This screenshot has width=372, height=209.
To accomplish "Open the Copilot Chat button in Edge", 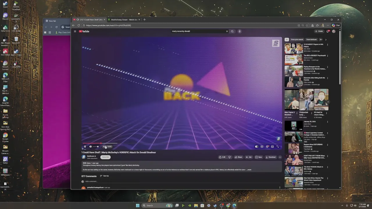I will pos(335,25).
